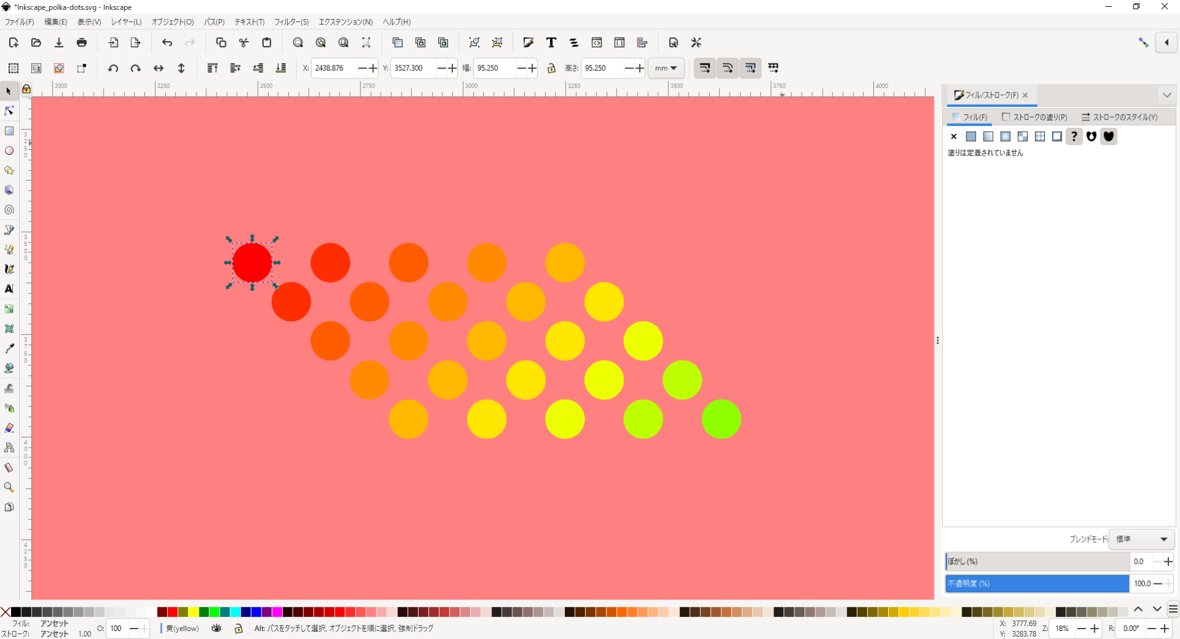The width and height of the screenshot is (1180, 639).
Task: Select the Rectangle tool
Action: pos(9,131)
